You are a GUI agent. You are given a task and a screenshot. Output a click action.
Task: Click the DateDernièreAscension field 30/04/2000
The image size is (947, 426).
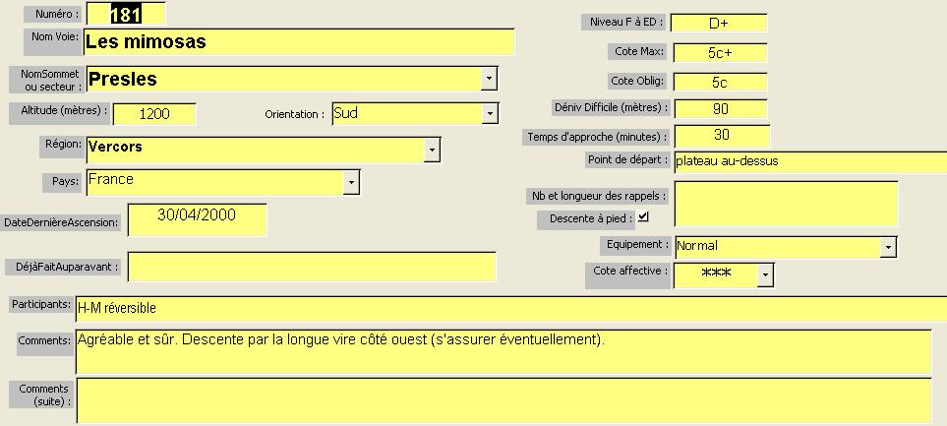click(197, 219)
